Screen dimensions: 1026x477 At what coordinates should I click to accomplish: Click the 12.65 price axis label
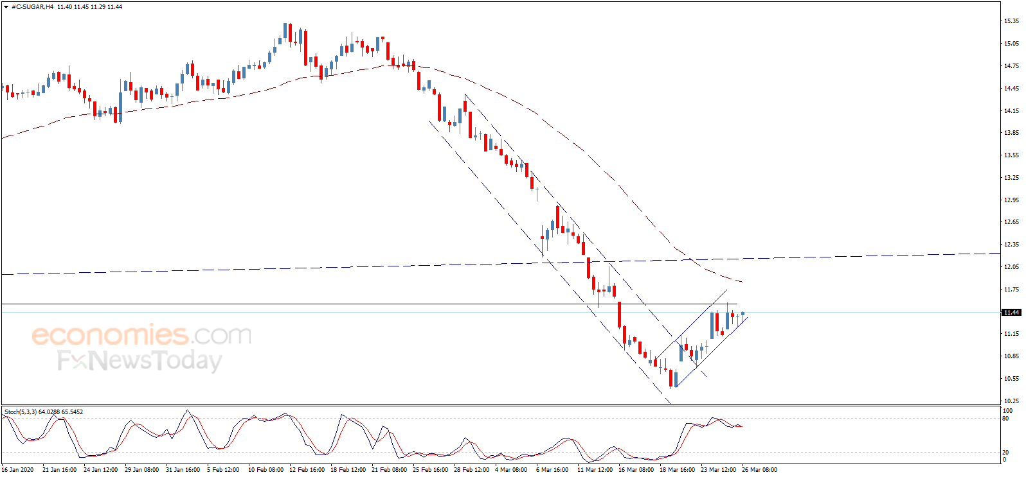click(1011, 222)
